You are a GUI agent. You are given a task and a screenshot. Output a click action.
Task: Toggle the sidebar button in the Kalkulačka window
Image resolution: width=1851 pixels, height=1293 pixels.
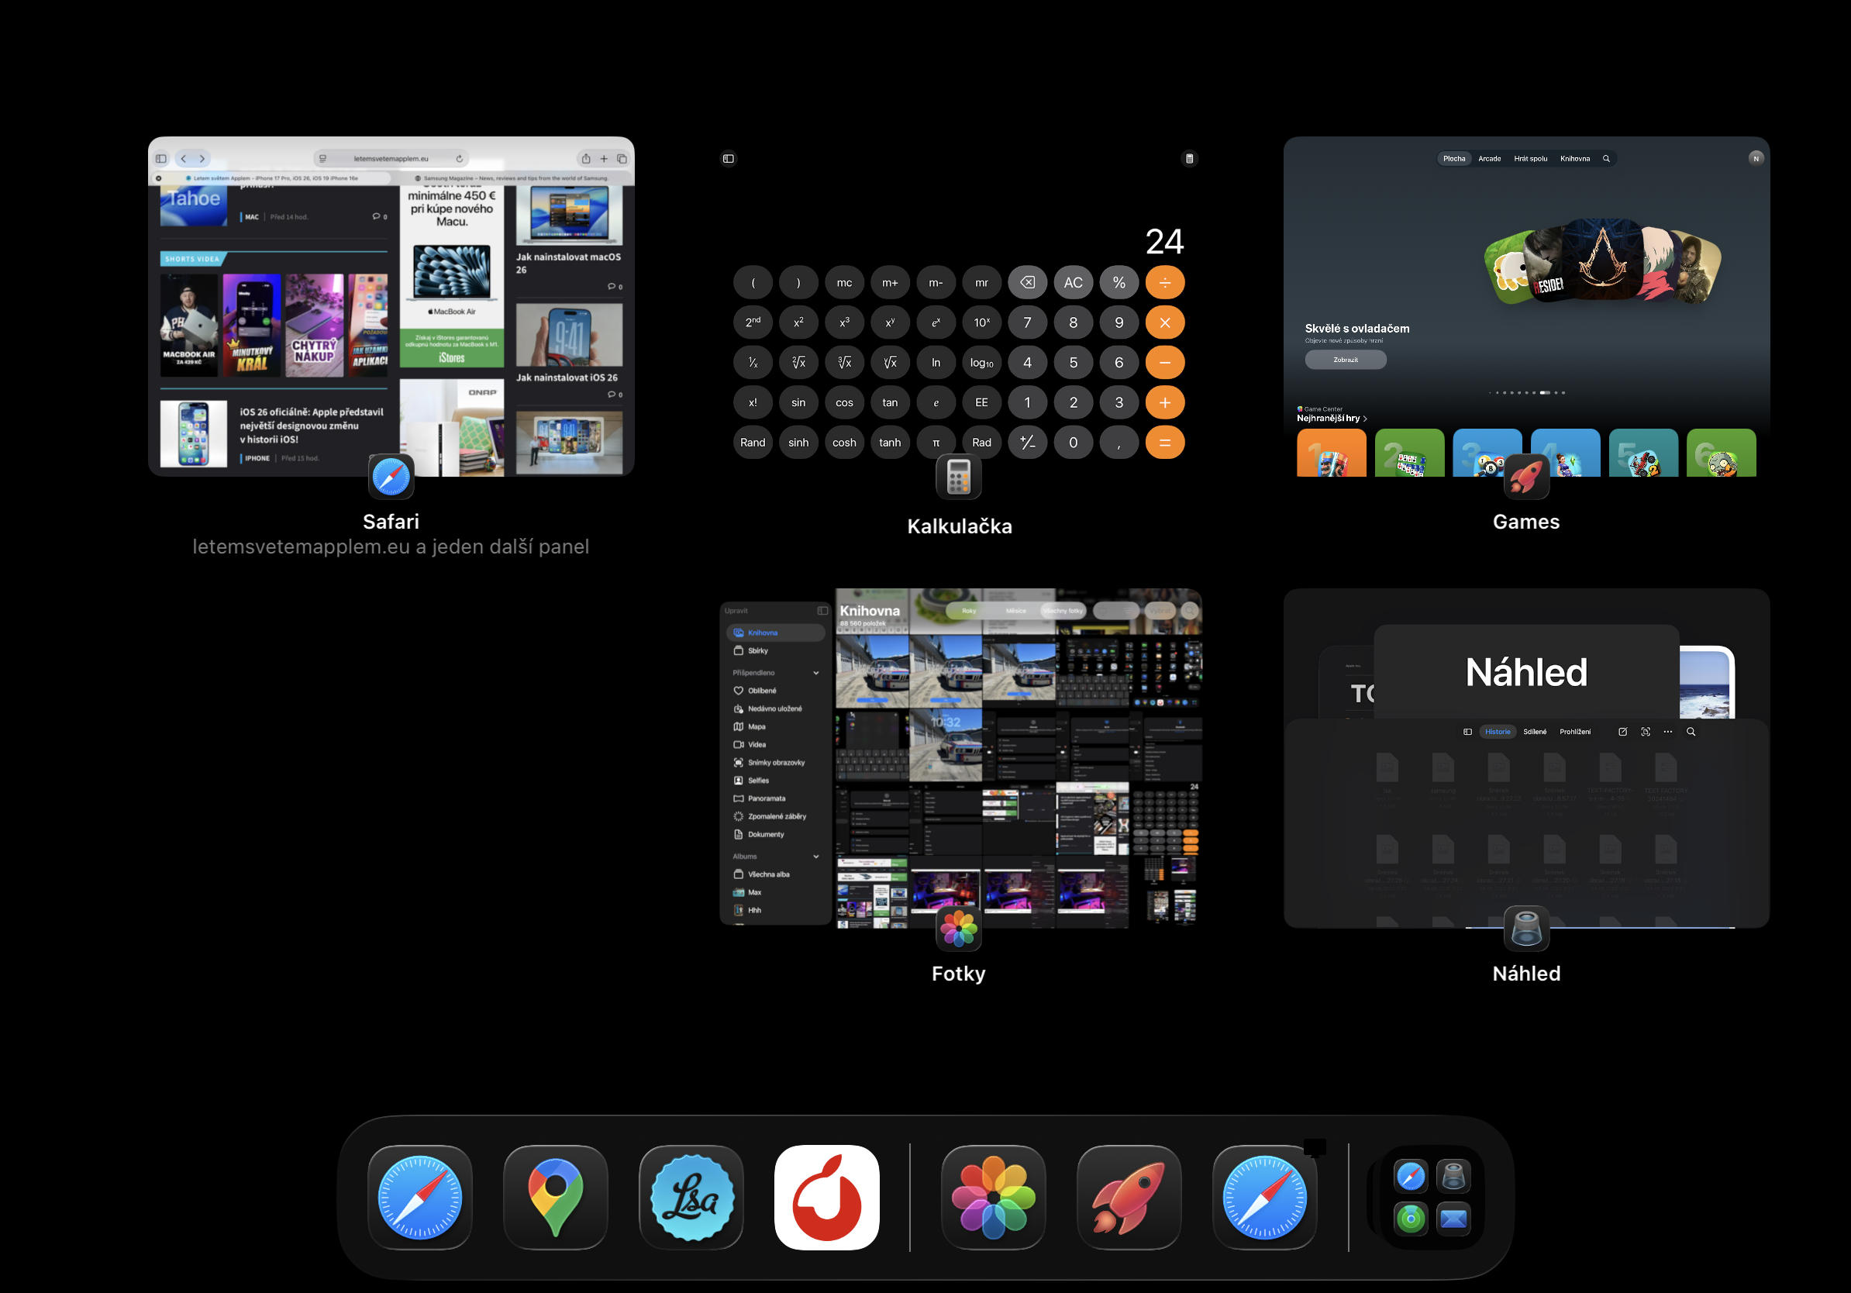[728, 159]
